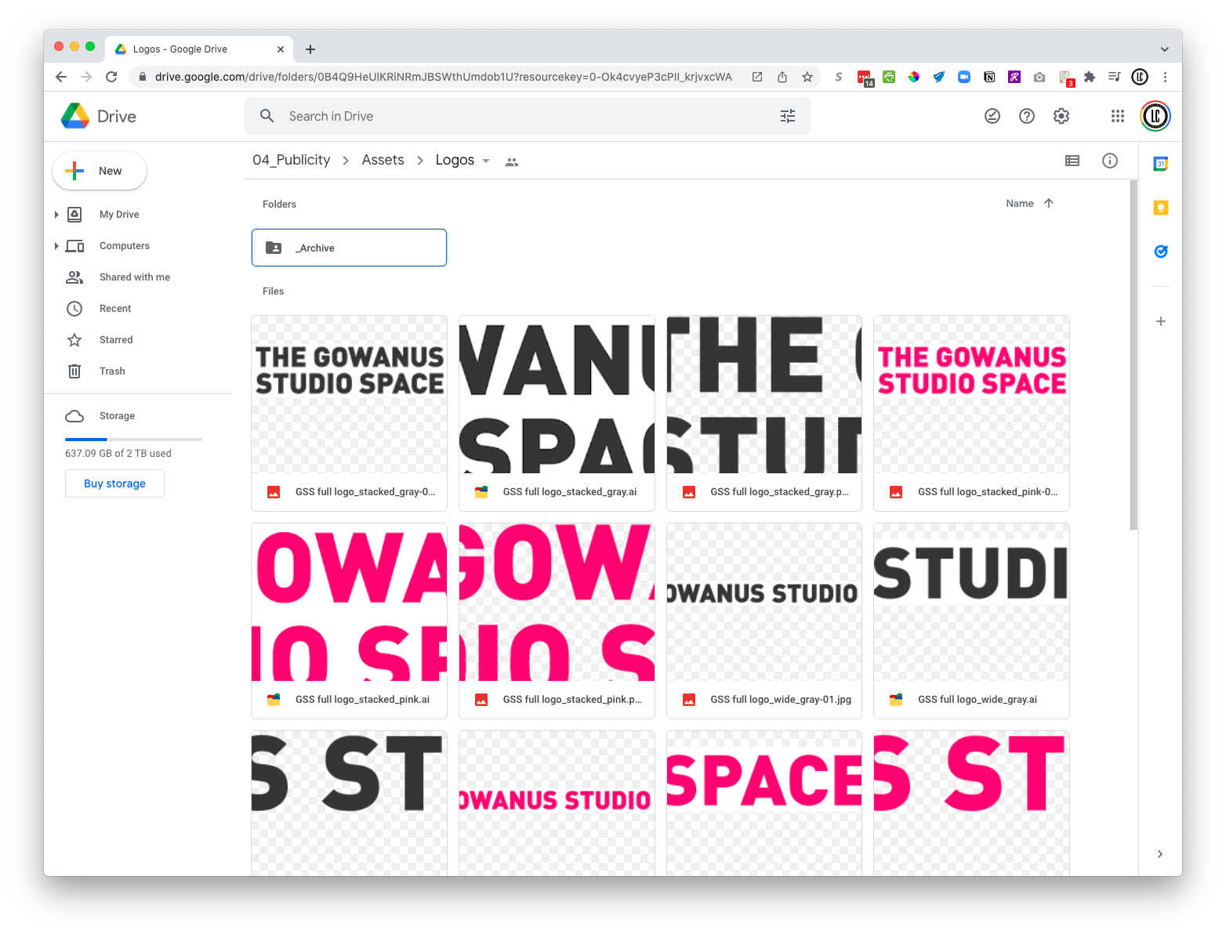Open the Google apps grid
Image resolution: width=1226 pixels, height=934 pixels.
(x=1118, y=116)
